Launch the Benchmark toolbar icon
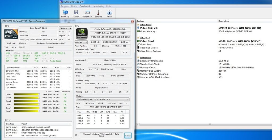Screen dimensions: 272x140 click(x=87, y=12)
